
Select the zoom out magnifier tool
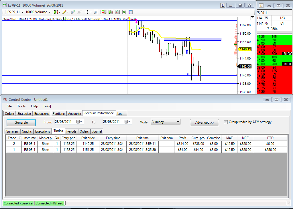(x=79, y=12)
